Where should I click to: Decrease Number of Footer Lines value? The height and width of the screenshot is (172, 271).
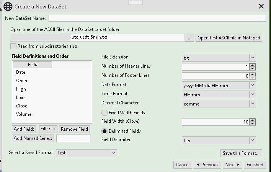[252, 78]
